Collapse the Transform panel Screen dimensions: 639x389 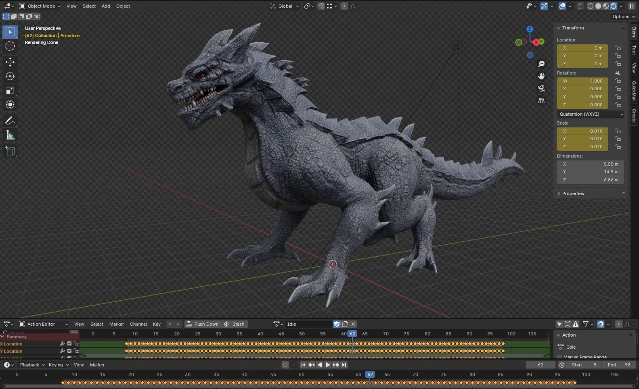[x=559, y=28]
